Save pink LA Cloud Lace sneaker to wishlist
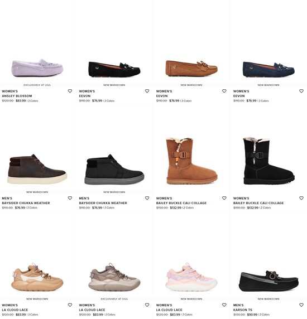 (224, 305)
